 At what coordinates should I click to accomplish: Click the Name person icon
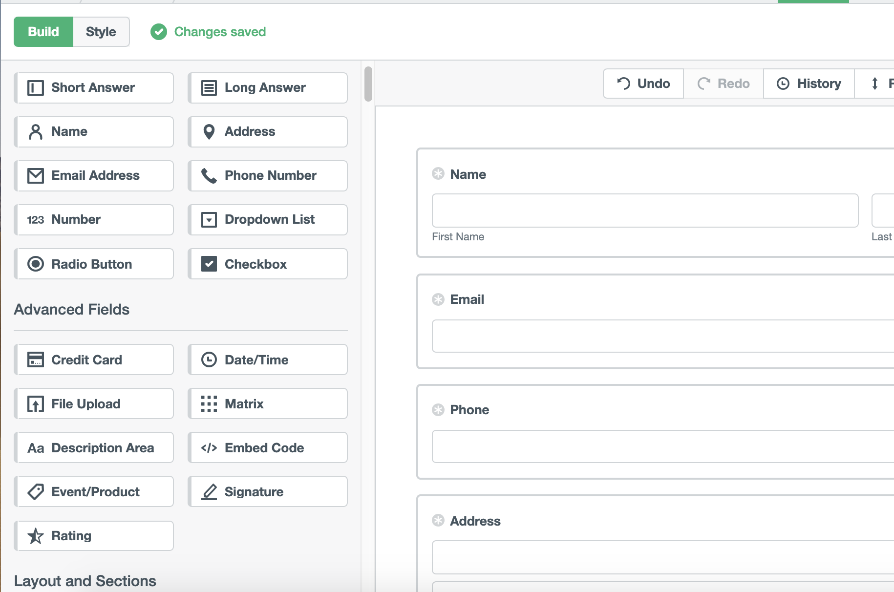(x=35, y=131)
